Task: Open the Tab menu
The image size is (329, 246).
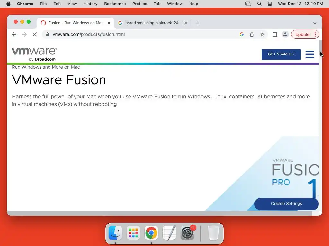Action: [157, 4]
